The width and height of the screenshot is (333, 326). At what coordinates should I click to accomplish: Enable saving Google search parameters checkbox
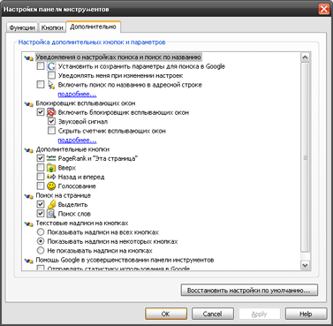(x=41, y=66)
